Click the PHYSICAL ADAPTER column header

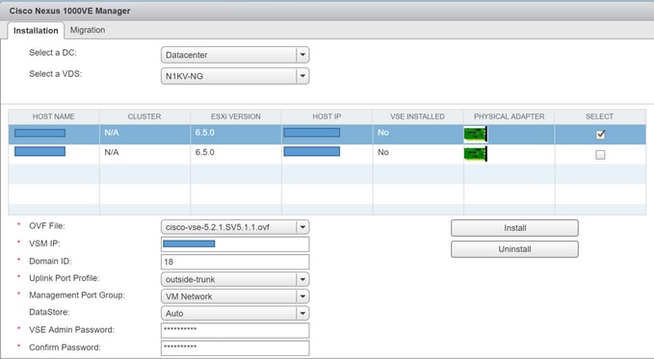[509, 116]
